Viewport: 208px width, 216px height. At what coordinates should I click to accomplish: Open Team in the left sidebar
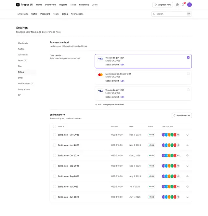click(20, 61)
